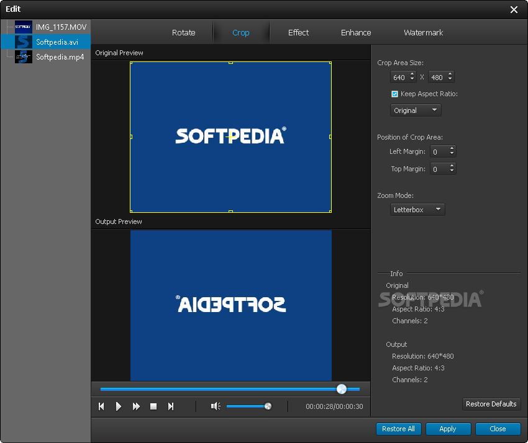Close the Edit dialog with X
The width and height of the screenshot is (528, 443).
point(514,9)
